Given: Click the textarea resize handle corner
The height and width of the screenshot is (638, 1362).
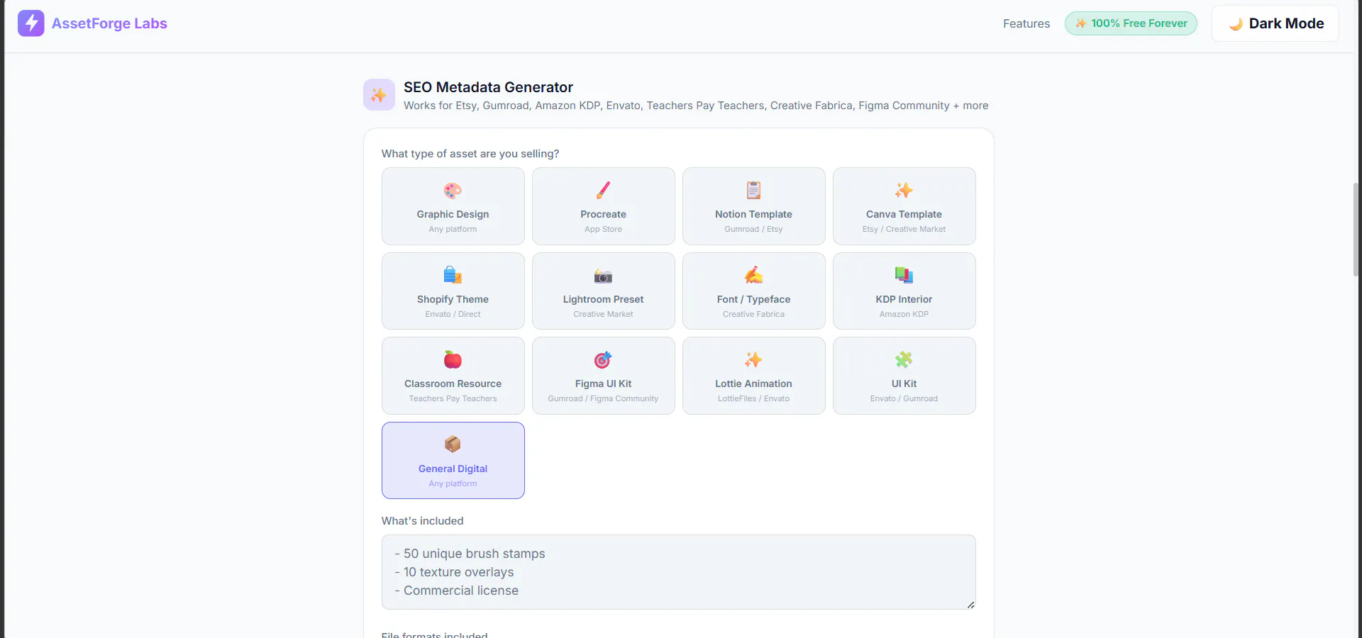Looking at the screenshot, I should pyautogui.click(x=970, y=605).
